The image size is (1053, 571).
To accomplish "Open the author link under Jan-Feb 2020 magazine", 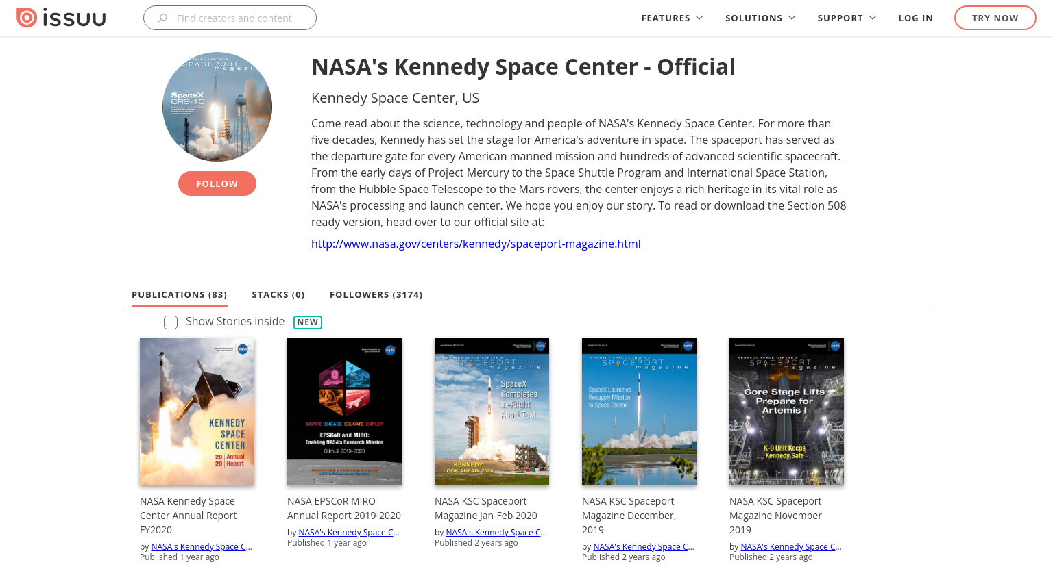I will [496, 532].
